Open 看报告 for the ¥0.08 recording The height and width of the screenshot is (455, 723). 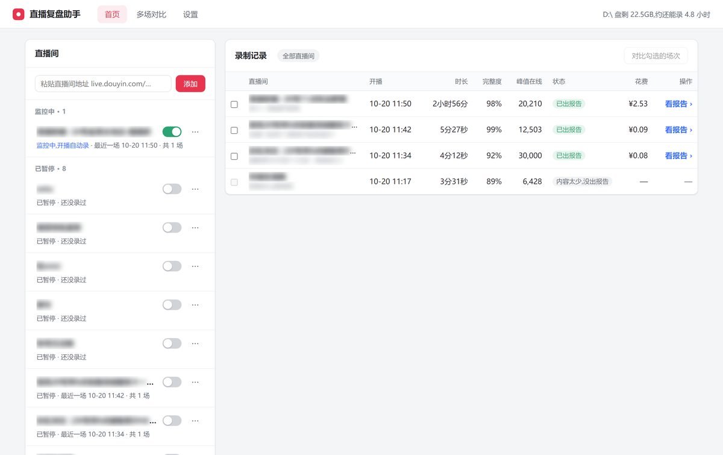coord(678,155)
